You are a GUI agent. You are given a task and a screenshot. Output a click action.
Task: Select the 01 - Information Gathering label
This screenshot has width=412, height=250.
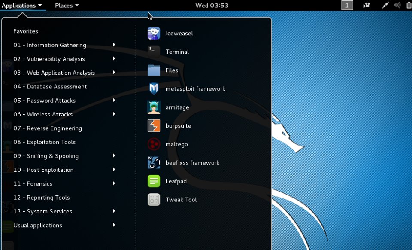click(x=50, y=45)
